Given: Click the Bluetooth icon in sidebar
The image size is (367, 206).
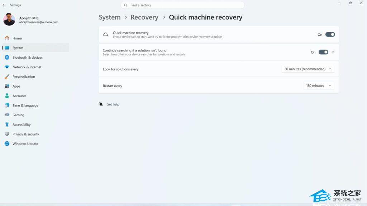Looking at the screenshot, I should click(x=7, y=57).
